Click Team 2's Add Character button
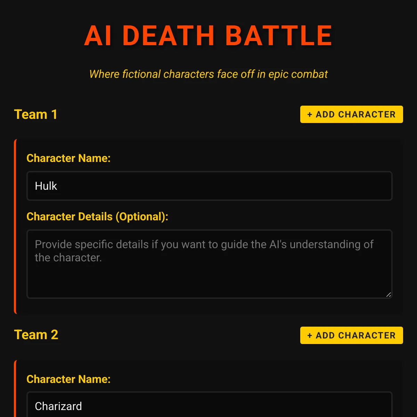 pos(351,335)
